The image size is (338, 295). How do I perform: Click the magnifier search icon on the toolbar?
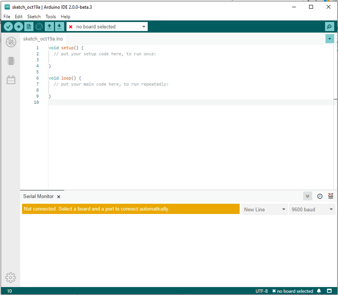click(x=329, y=26)
